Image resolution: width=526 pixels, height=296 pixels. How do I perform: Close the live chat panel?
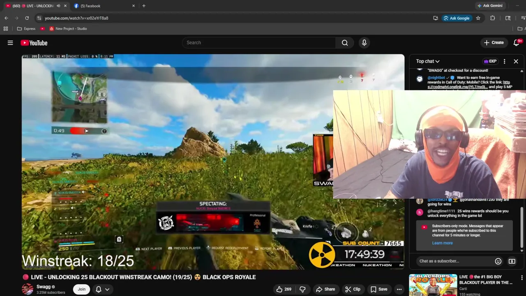pyautogui.click(x=516, y=61)
